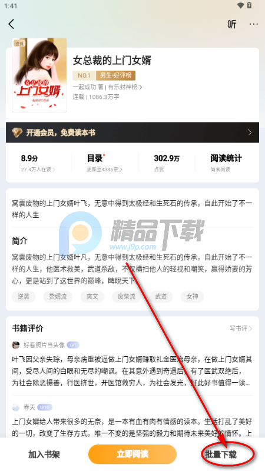Tap 写书评 write review link

point(241,329)
